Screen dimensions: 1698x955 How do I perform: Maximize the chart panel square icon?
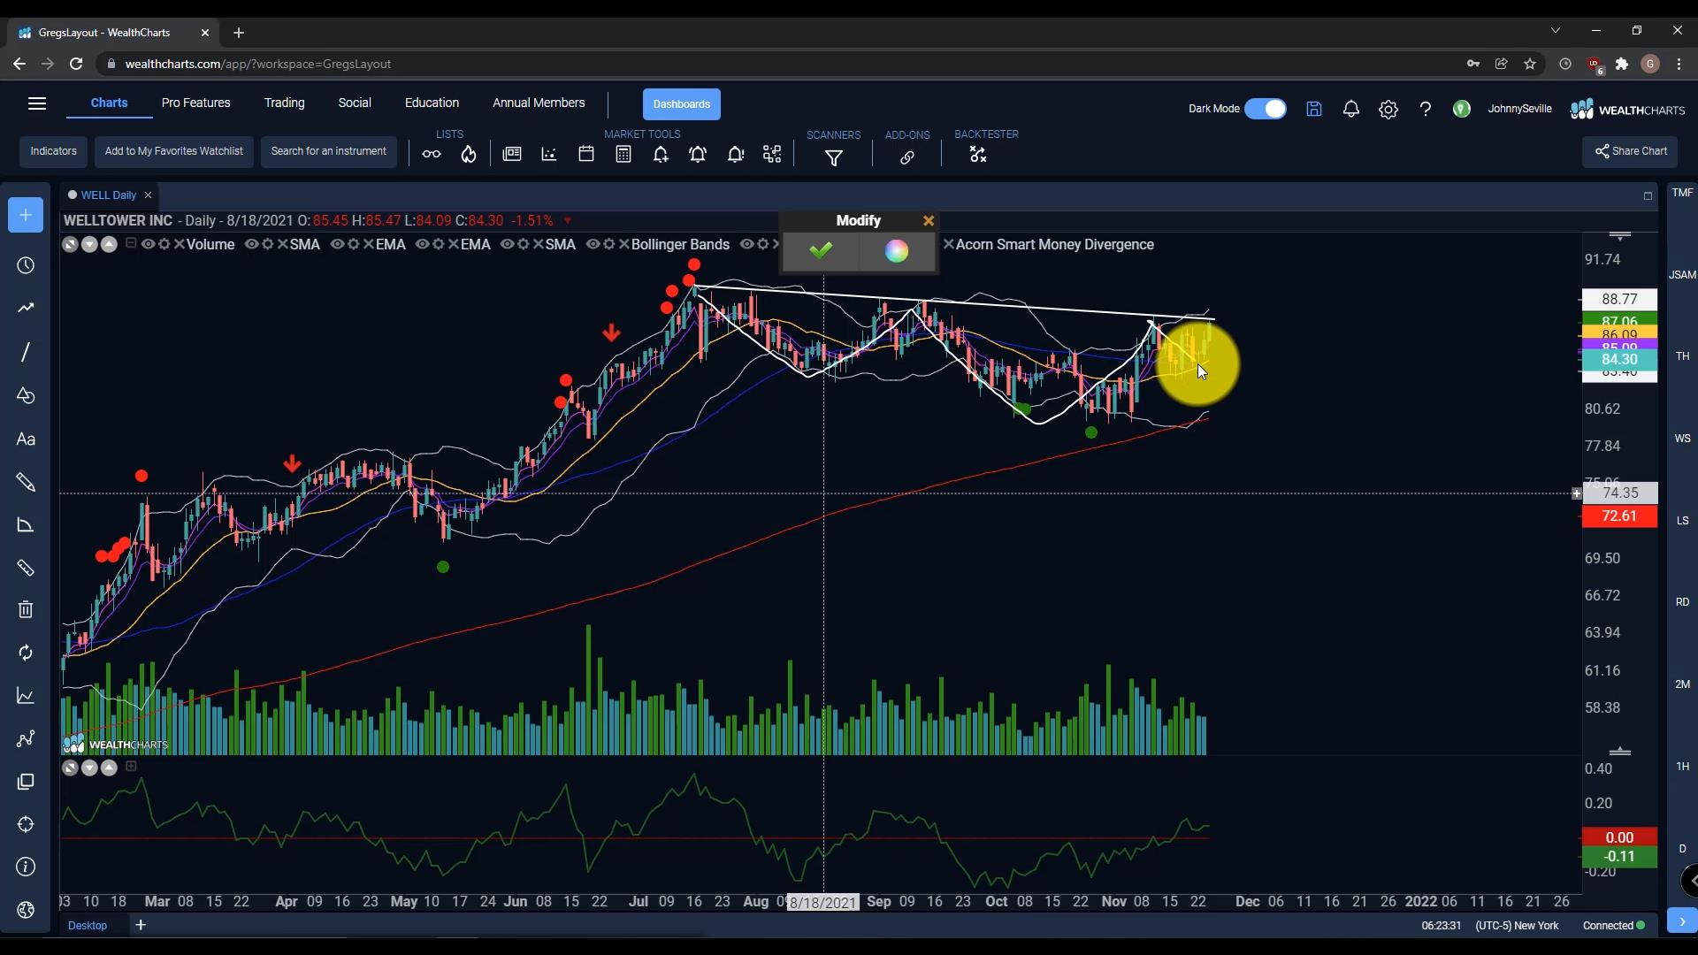pyautogui.click(x=1648, y=196)
